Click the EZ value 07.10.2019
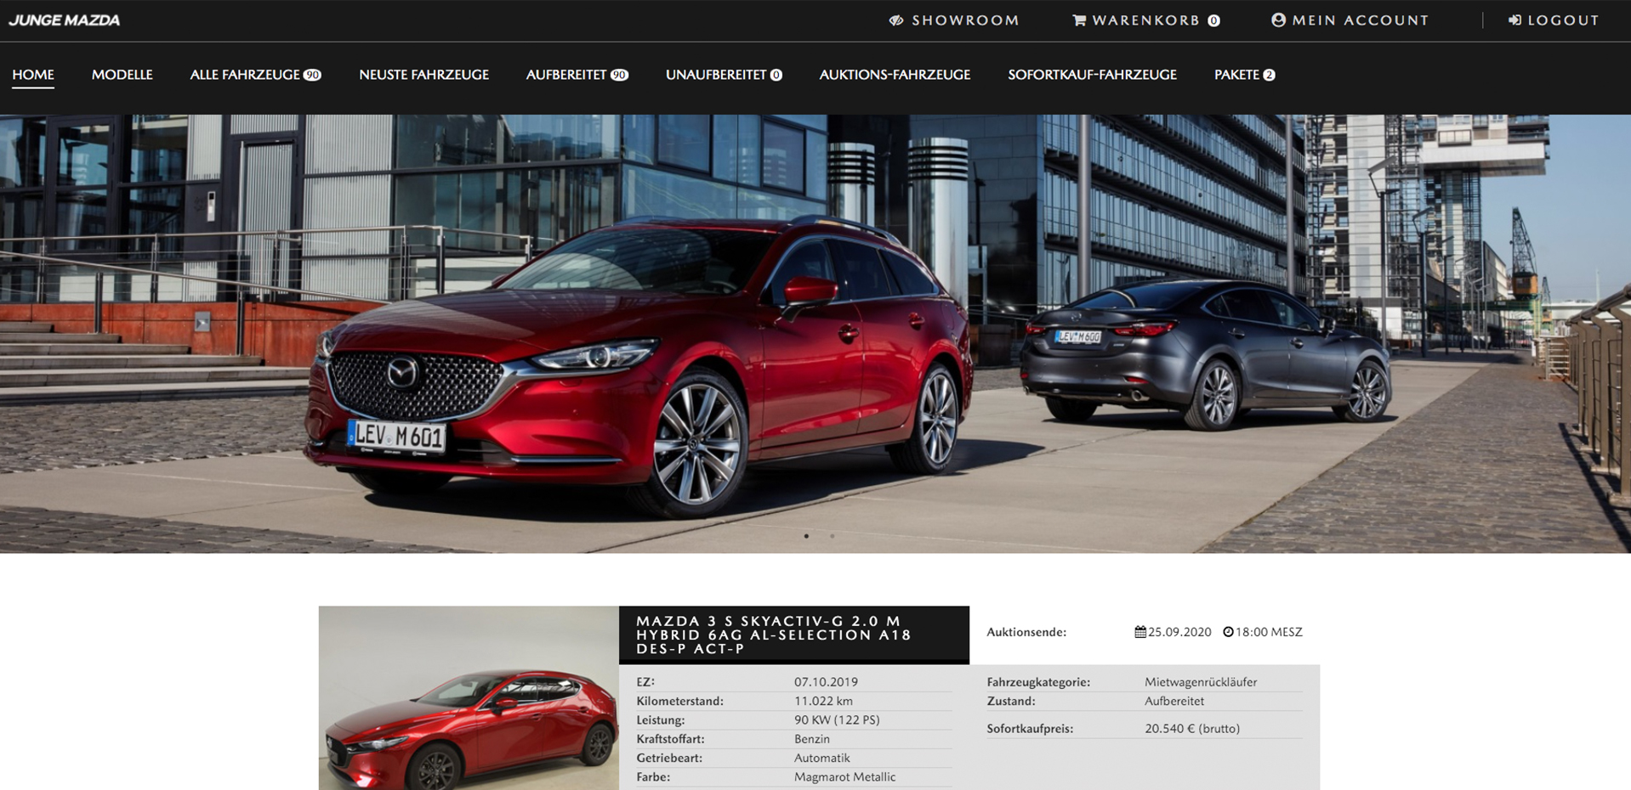Image resolution: width=1631 pixels, height=790 pixels. pyautogui.click(x=826, y=682)
